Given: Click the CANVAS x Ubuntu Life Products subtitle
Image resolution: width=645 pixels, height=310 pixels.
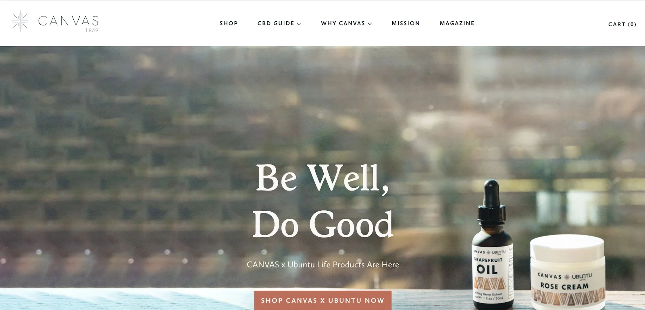Looking at the screenshot, I should pyautogui.click(x=323, y=265).
